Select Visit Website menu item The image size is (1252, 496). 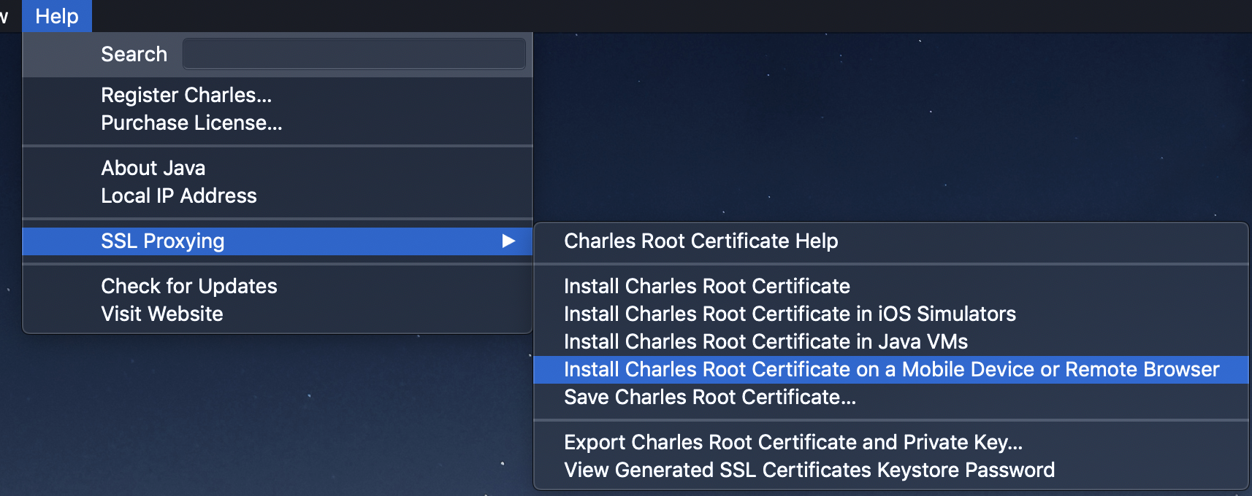(278, 314)
